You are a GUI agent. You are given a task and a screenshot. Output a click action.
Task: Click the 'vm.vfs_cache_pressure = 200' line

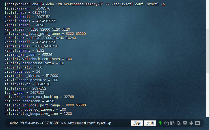[x=31, y=80]
